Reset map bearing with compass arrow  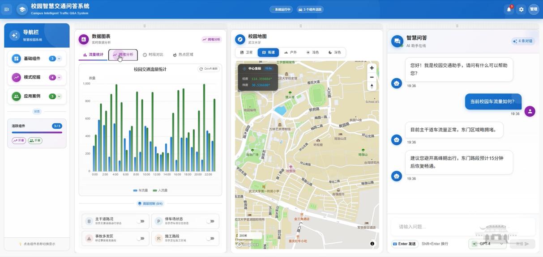(372, 86)
